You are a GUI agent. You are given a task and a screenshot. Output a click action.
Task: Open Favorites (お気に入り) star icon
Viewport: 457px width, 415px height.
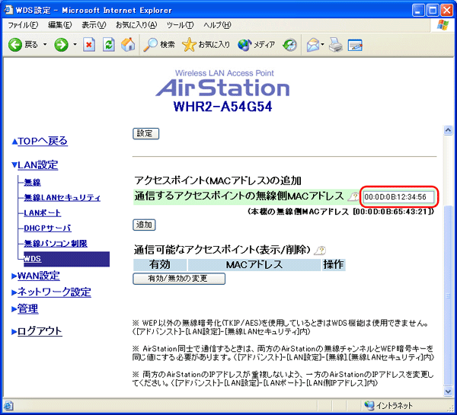[x=189, y=45]
